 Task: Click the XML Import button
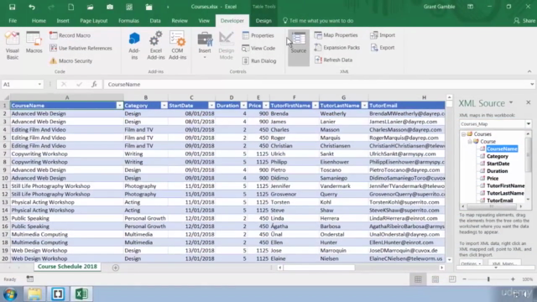pos(383,35)
